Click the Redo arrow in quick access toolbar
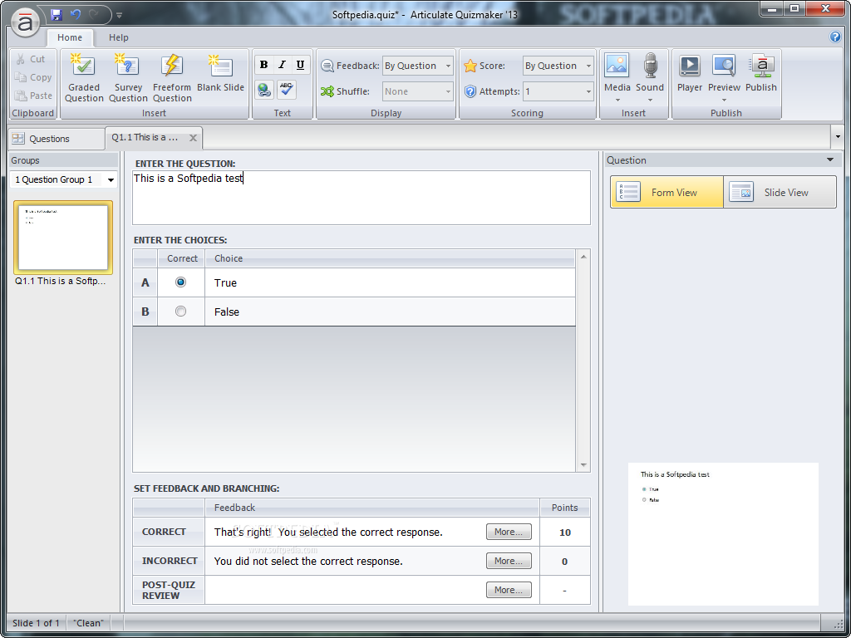851x638 pixels. (x=94, y=15)
